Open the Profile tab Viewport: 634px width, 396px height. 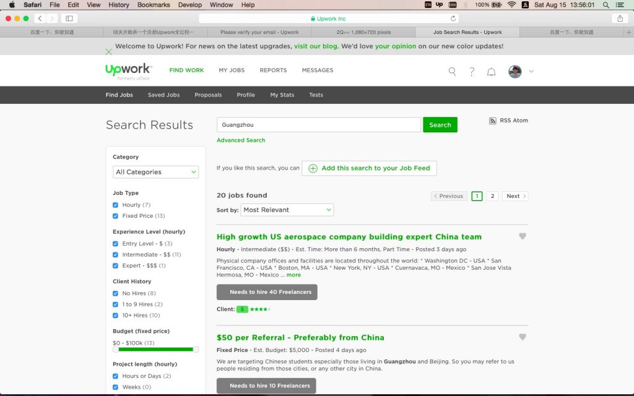pyautogui.click(x=246, y=95)
